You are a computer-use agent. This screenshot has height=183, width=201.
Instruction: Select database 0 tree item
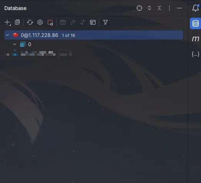coord(30,44)
